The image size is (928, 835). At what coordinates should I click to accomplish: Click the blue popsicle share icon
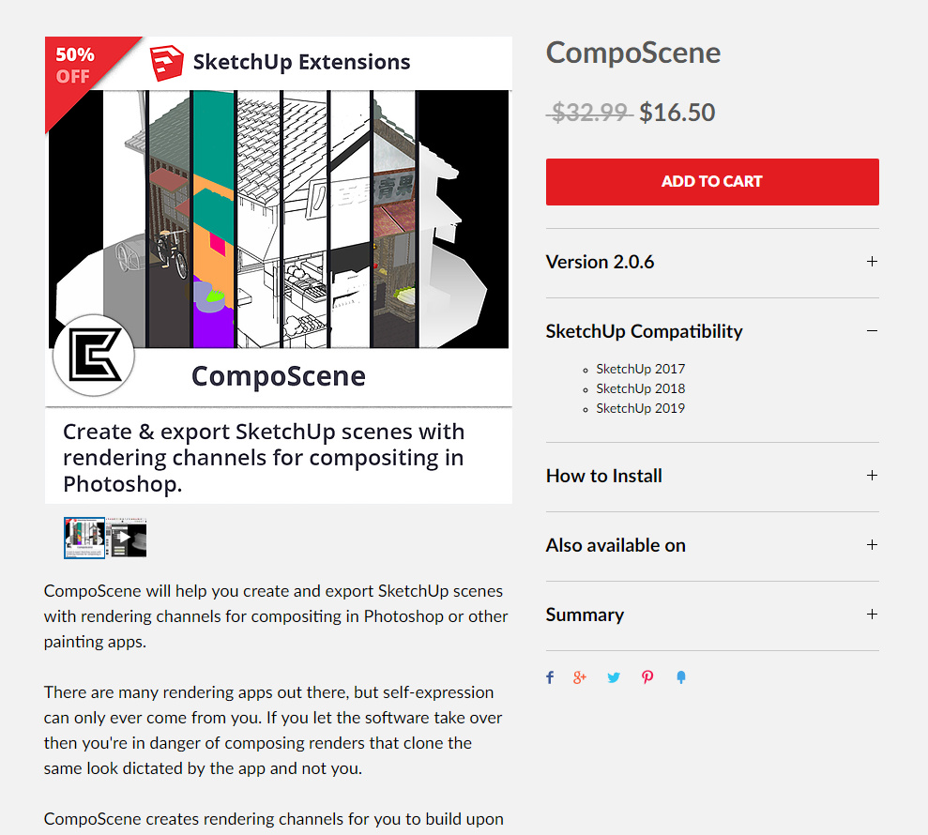click(681, 677)
